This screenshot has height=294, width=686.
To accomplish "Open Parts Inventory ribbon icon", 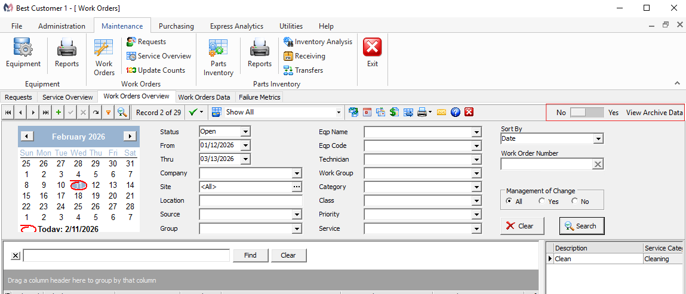I will point(219,57).
